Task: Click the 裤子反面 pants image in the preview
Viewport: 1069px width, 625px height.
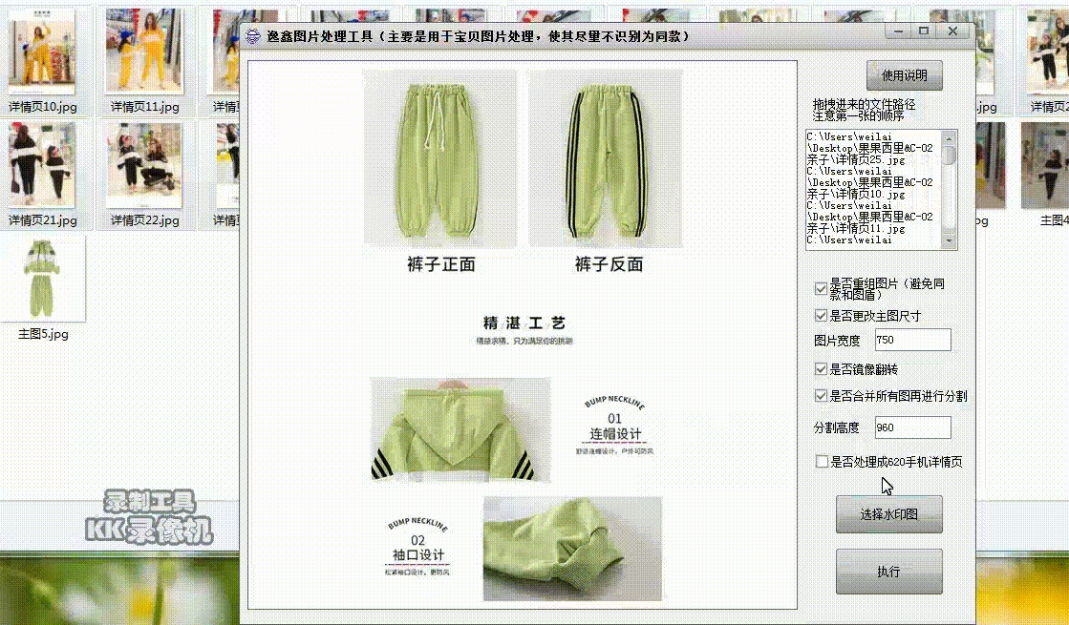Action: point(606,158)
